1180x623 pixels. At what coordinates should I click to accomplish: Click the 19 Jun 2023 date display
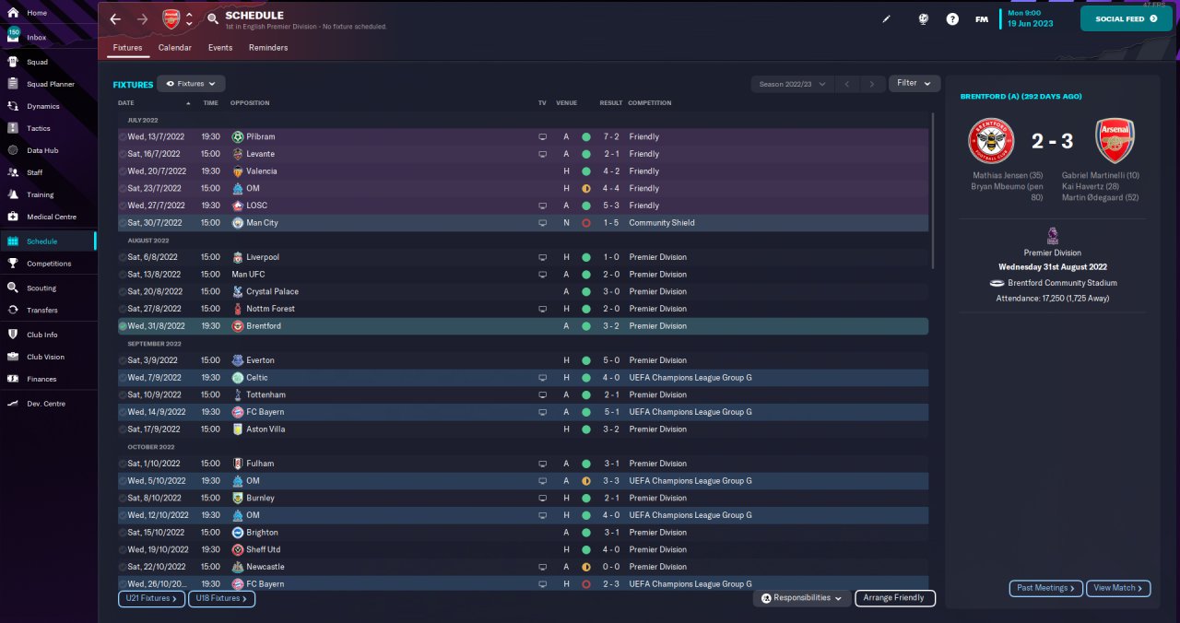coord(1030,24)
